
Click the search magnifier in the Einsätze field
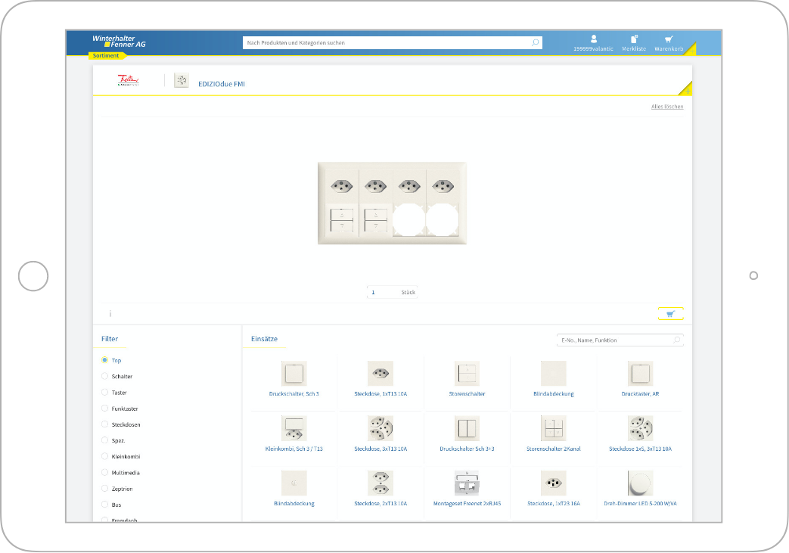(676, 340)
